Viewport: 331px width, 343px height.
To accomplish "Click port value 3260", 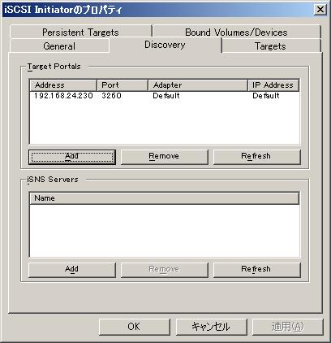I will click(111, 96).
